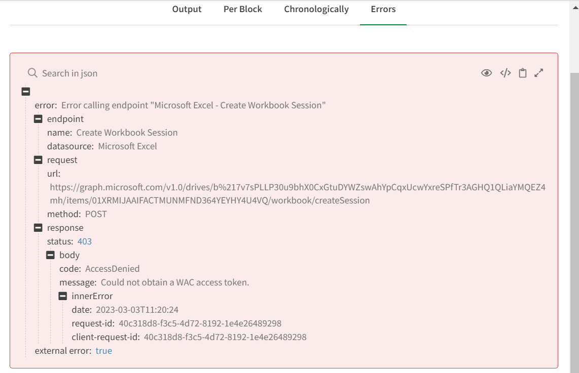The height and width of the screenshot is (373, 579).
Task: Click the external error true value
Action: 104,351
